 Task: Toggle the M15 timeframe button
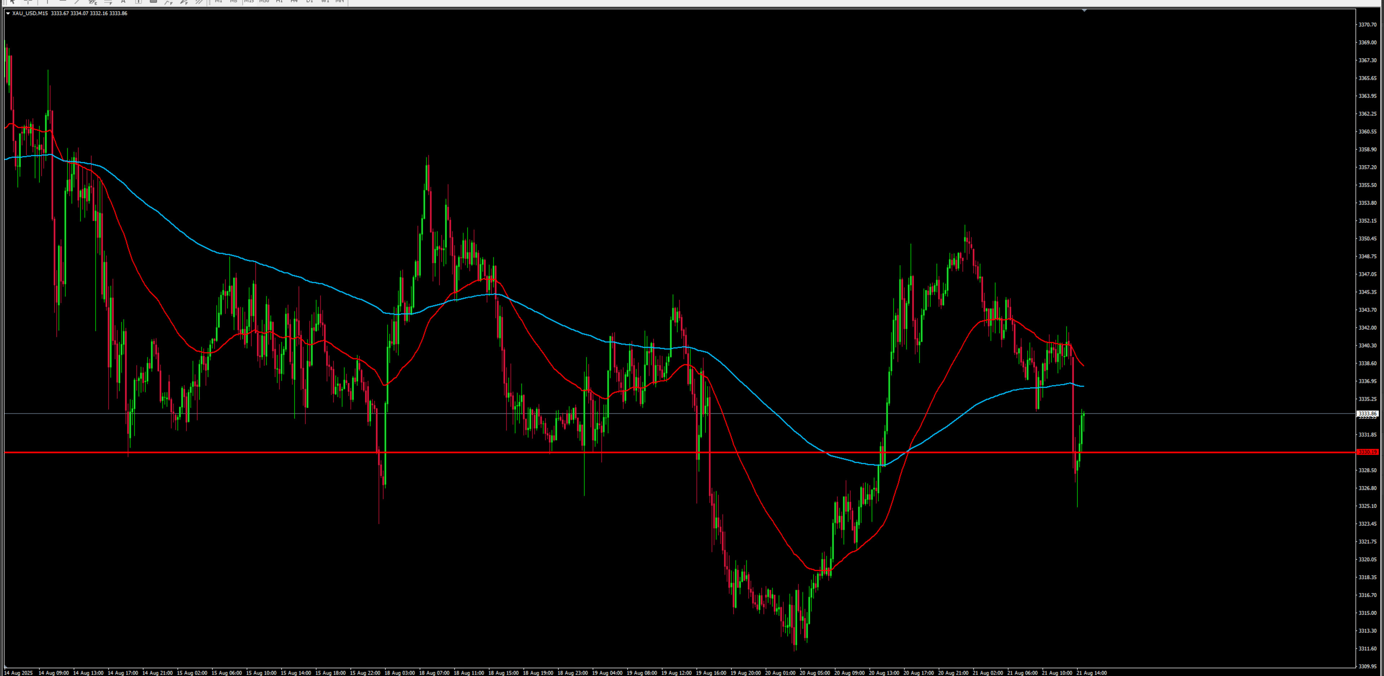point(249,1)
